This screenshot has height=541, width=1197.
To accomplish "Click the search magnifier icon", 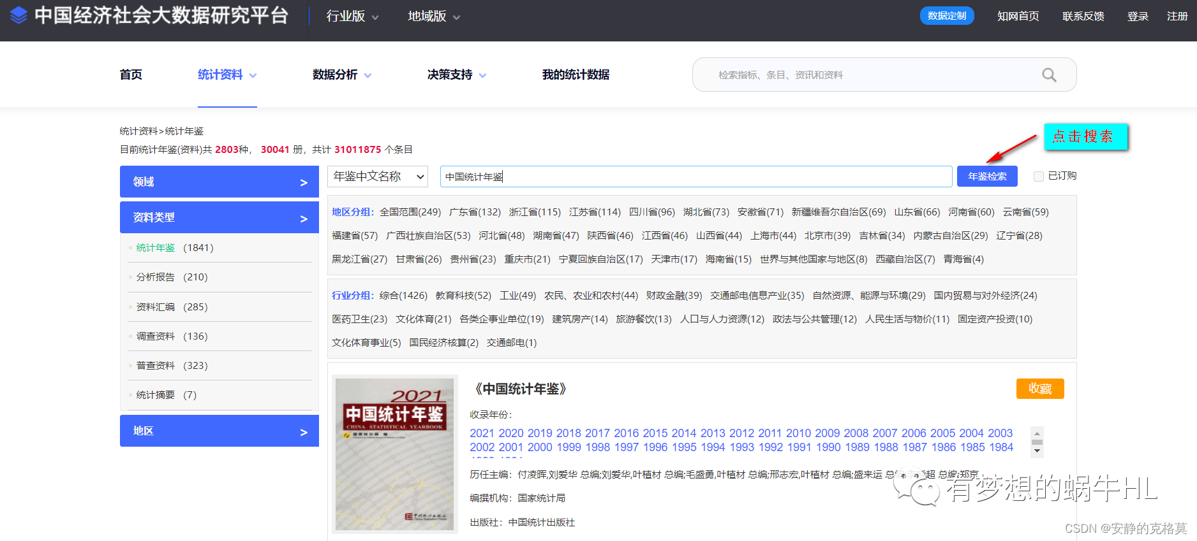I will coord(1049,75).
